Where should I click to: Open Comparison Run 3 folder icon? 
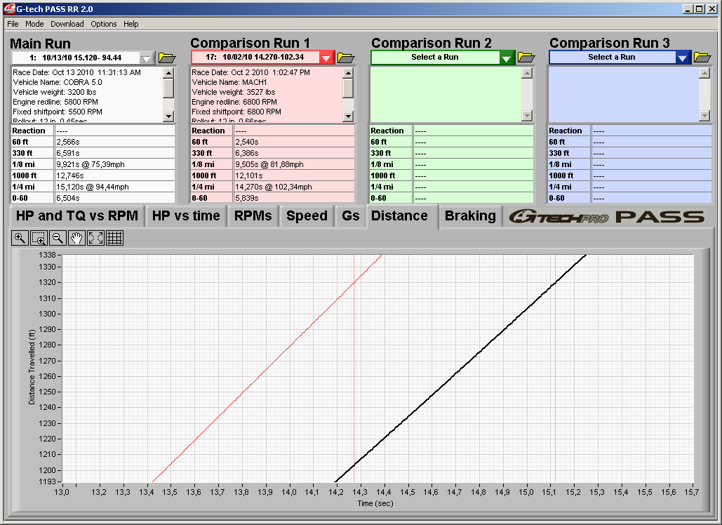(x=702, y=57)
